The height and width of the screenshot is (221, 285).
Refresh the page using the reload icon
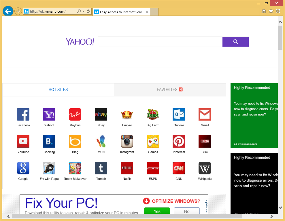pyautogui.click(x=88, y=12)
